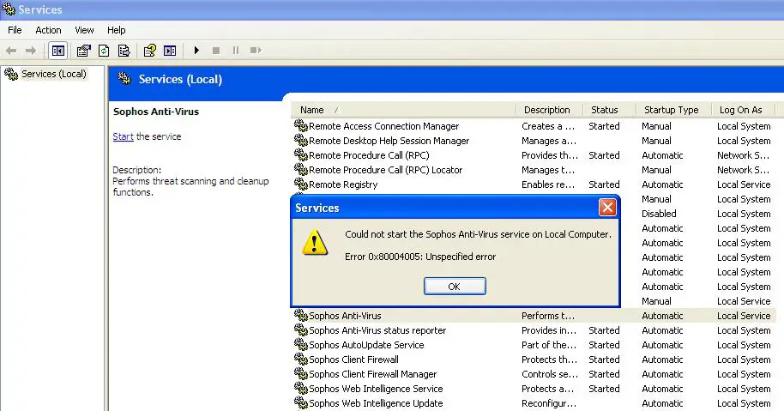This screenshot has width=784, height=411.
Task: Click the Services title bar gear icon
Action: (9, 9)
